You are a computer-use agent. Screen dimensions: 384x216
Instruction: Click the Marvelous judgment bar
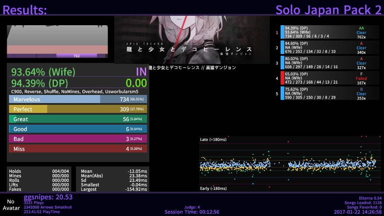coord(78,99)
